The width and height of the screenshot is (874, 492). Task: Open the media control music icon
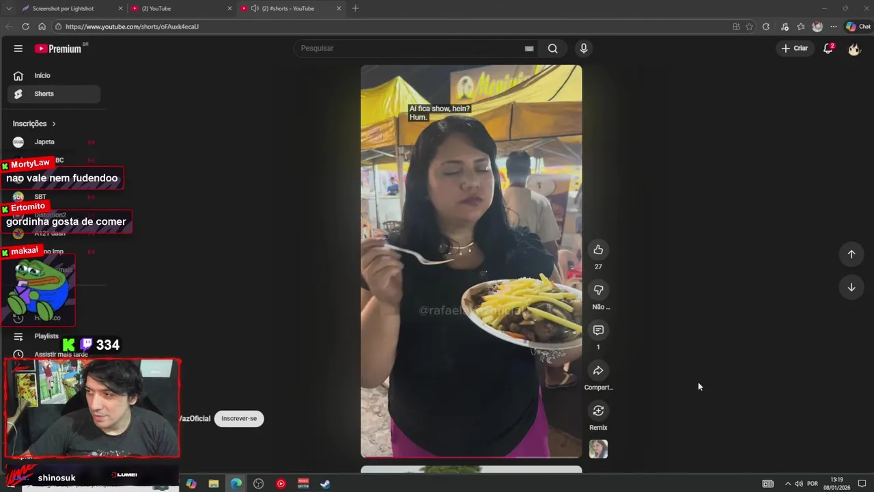point(785,27)
